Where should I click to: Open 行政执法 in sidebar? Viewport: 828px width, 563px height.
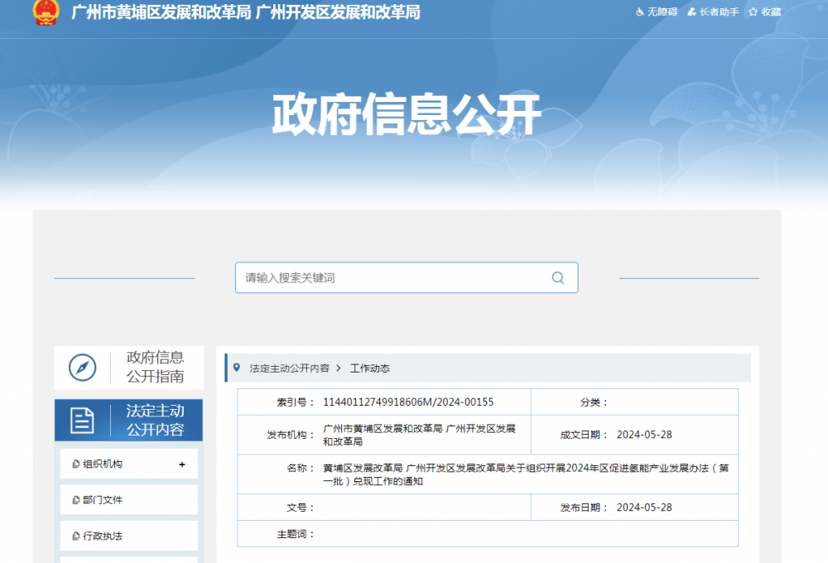129,536
